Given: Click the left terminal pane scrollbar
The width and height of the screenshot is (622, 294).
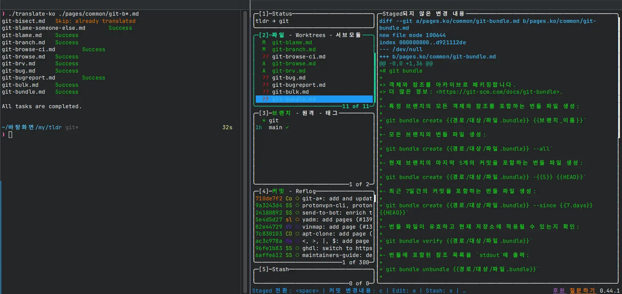Looking at the screenshot, I should coord(245,152).
